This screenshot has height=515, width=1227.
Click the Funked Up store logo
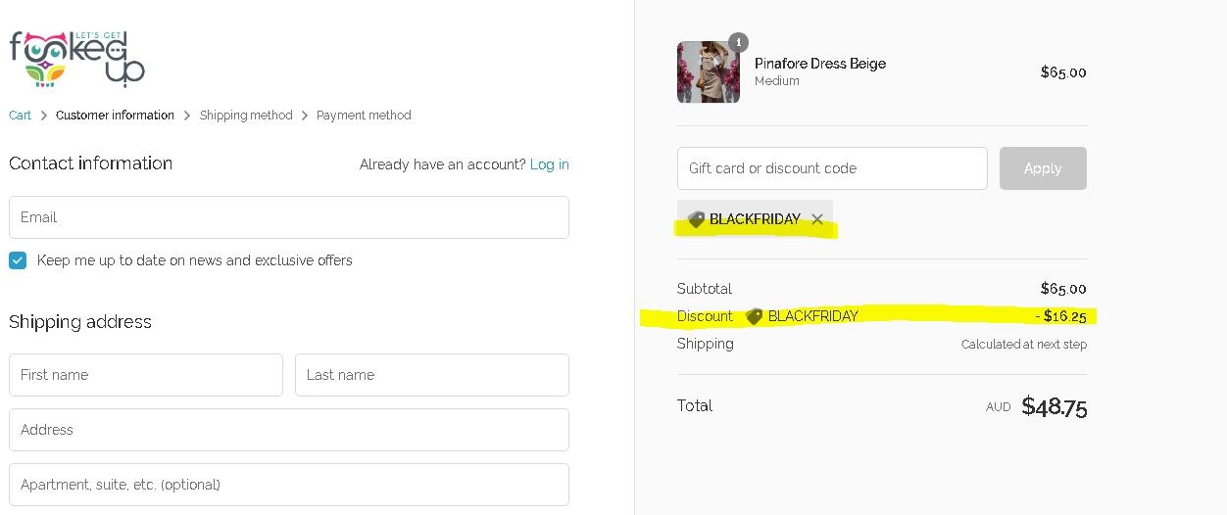76,59
